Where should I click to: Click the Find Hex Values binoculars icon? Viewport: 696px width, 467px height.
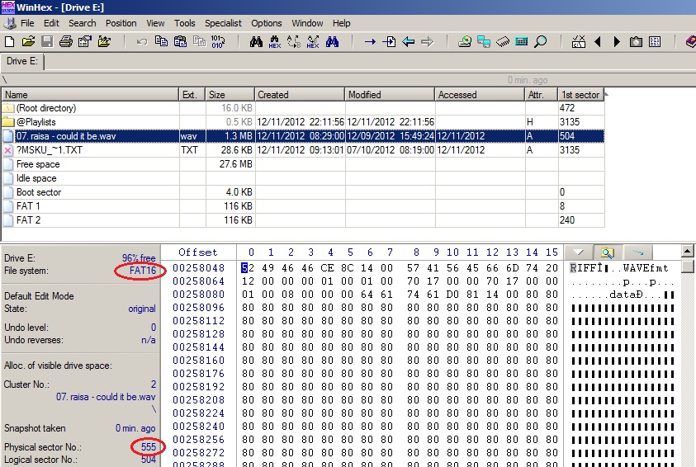click(x=274, y=41)
